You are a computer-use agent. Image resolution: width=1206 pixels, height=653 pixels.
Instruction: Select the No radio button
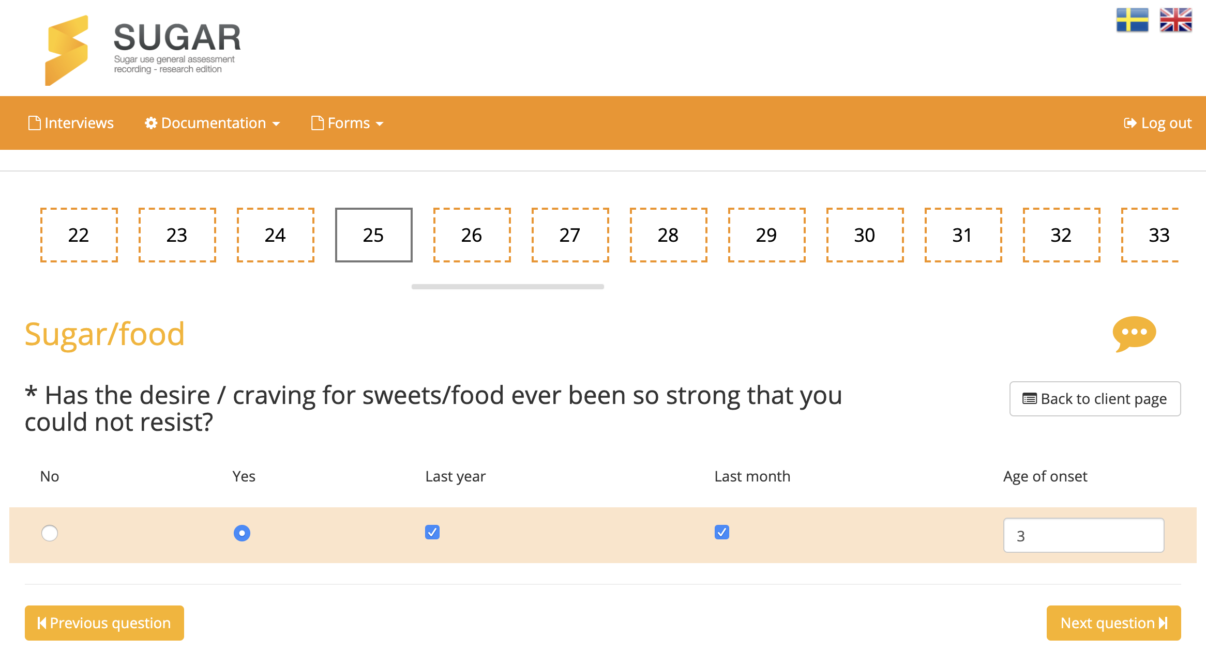[x=50, y=533]
